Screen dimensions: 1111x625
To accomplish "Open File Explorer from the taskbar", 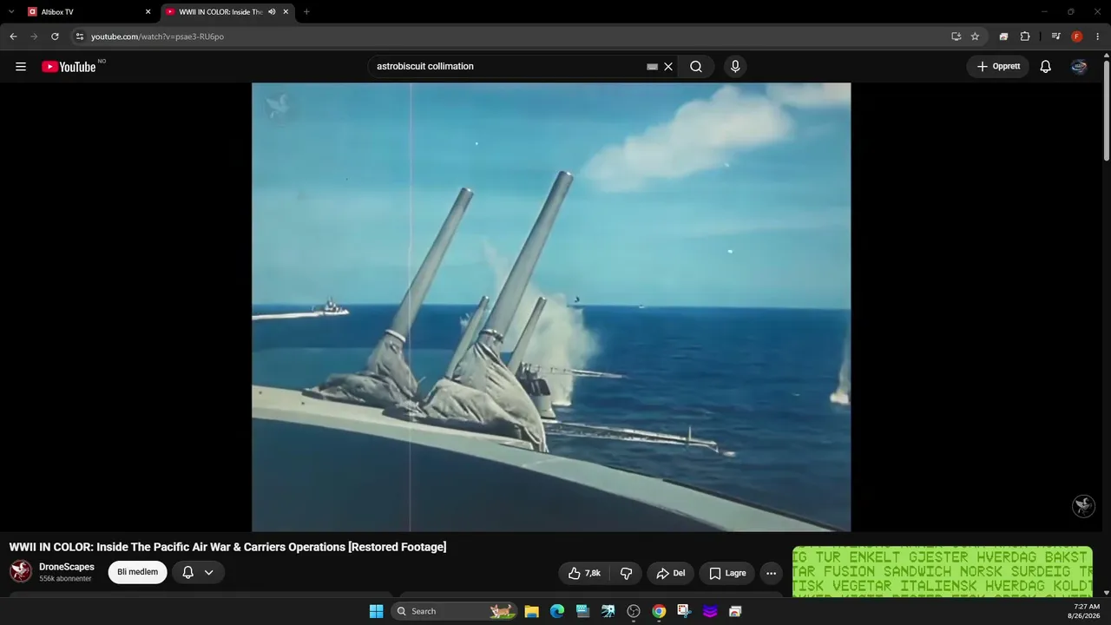I will point(531,611).
